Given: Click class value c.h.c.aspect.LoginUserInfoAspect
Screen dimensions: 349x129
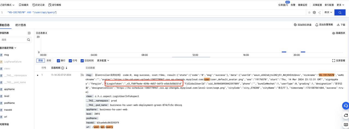Looking at the screenshot, I should tap(117, 96).
